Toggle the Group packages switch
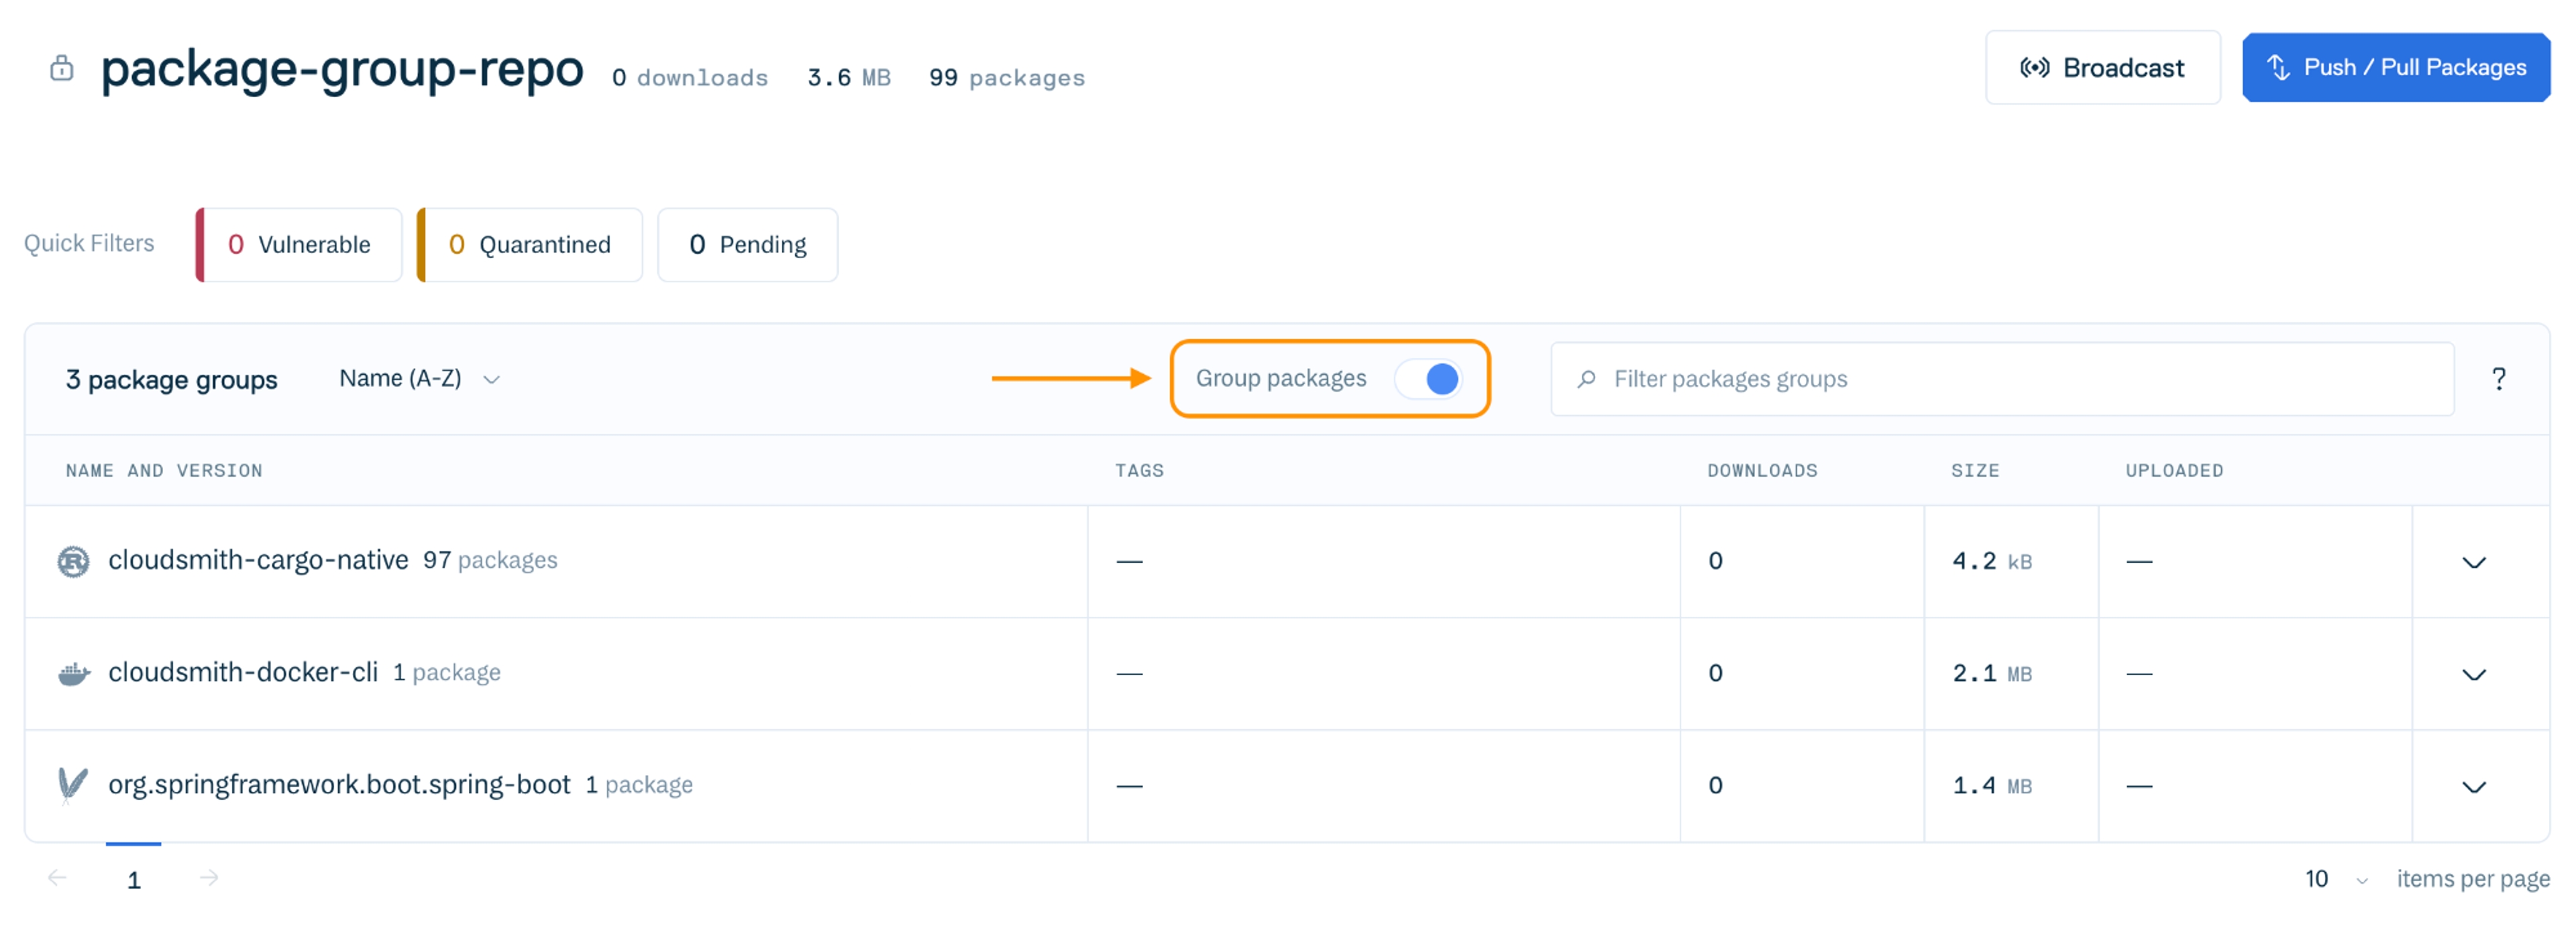Screen dimensions: 2576x928 tap(1428, 379)
